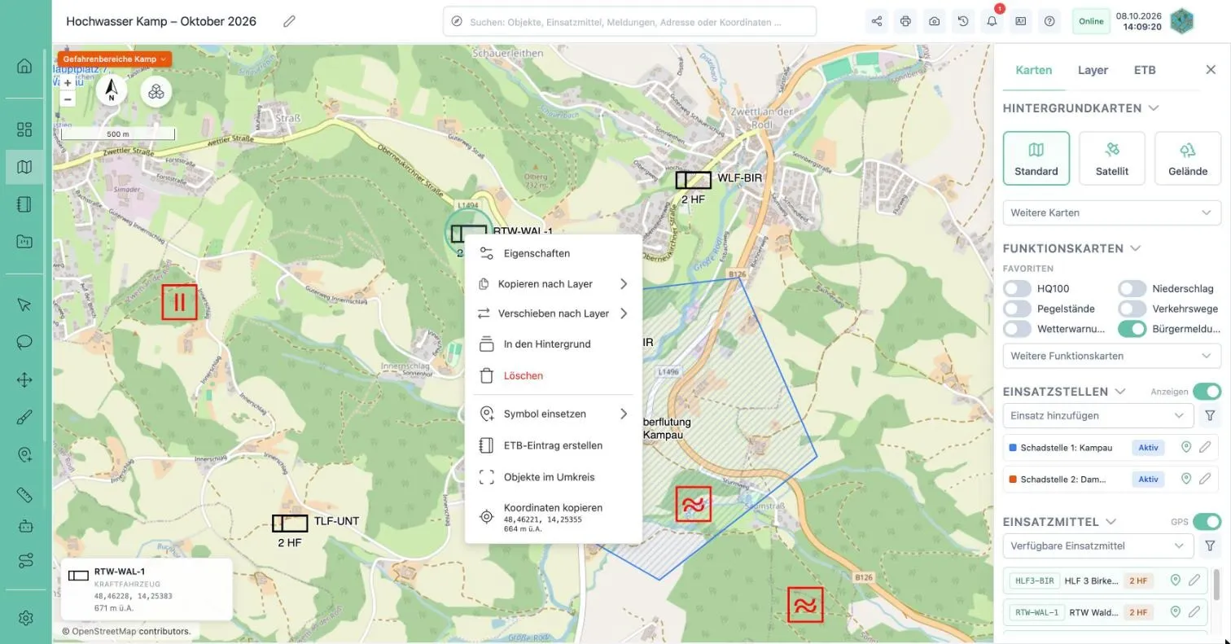The height and width of the screenshot is (644, 1231).
Task: Click the share icon in header
Action: click(877, 21)
